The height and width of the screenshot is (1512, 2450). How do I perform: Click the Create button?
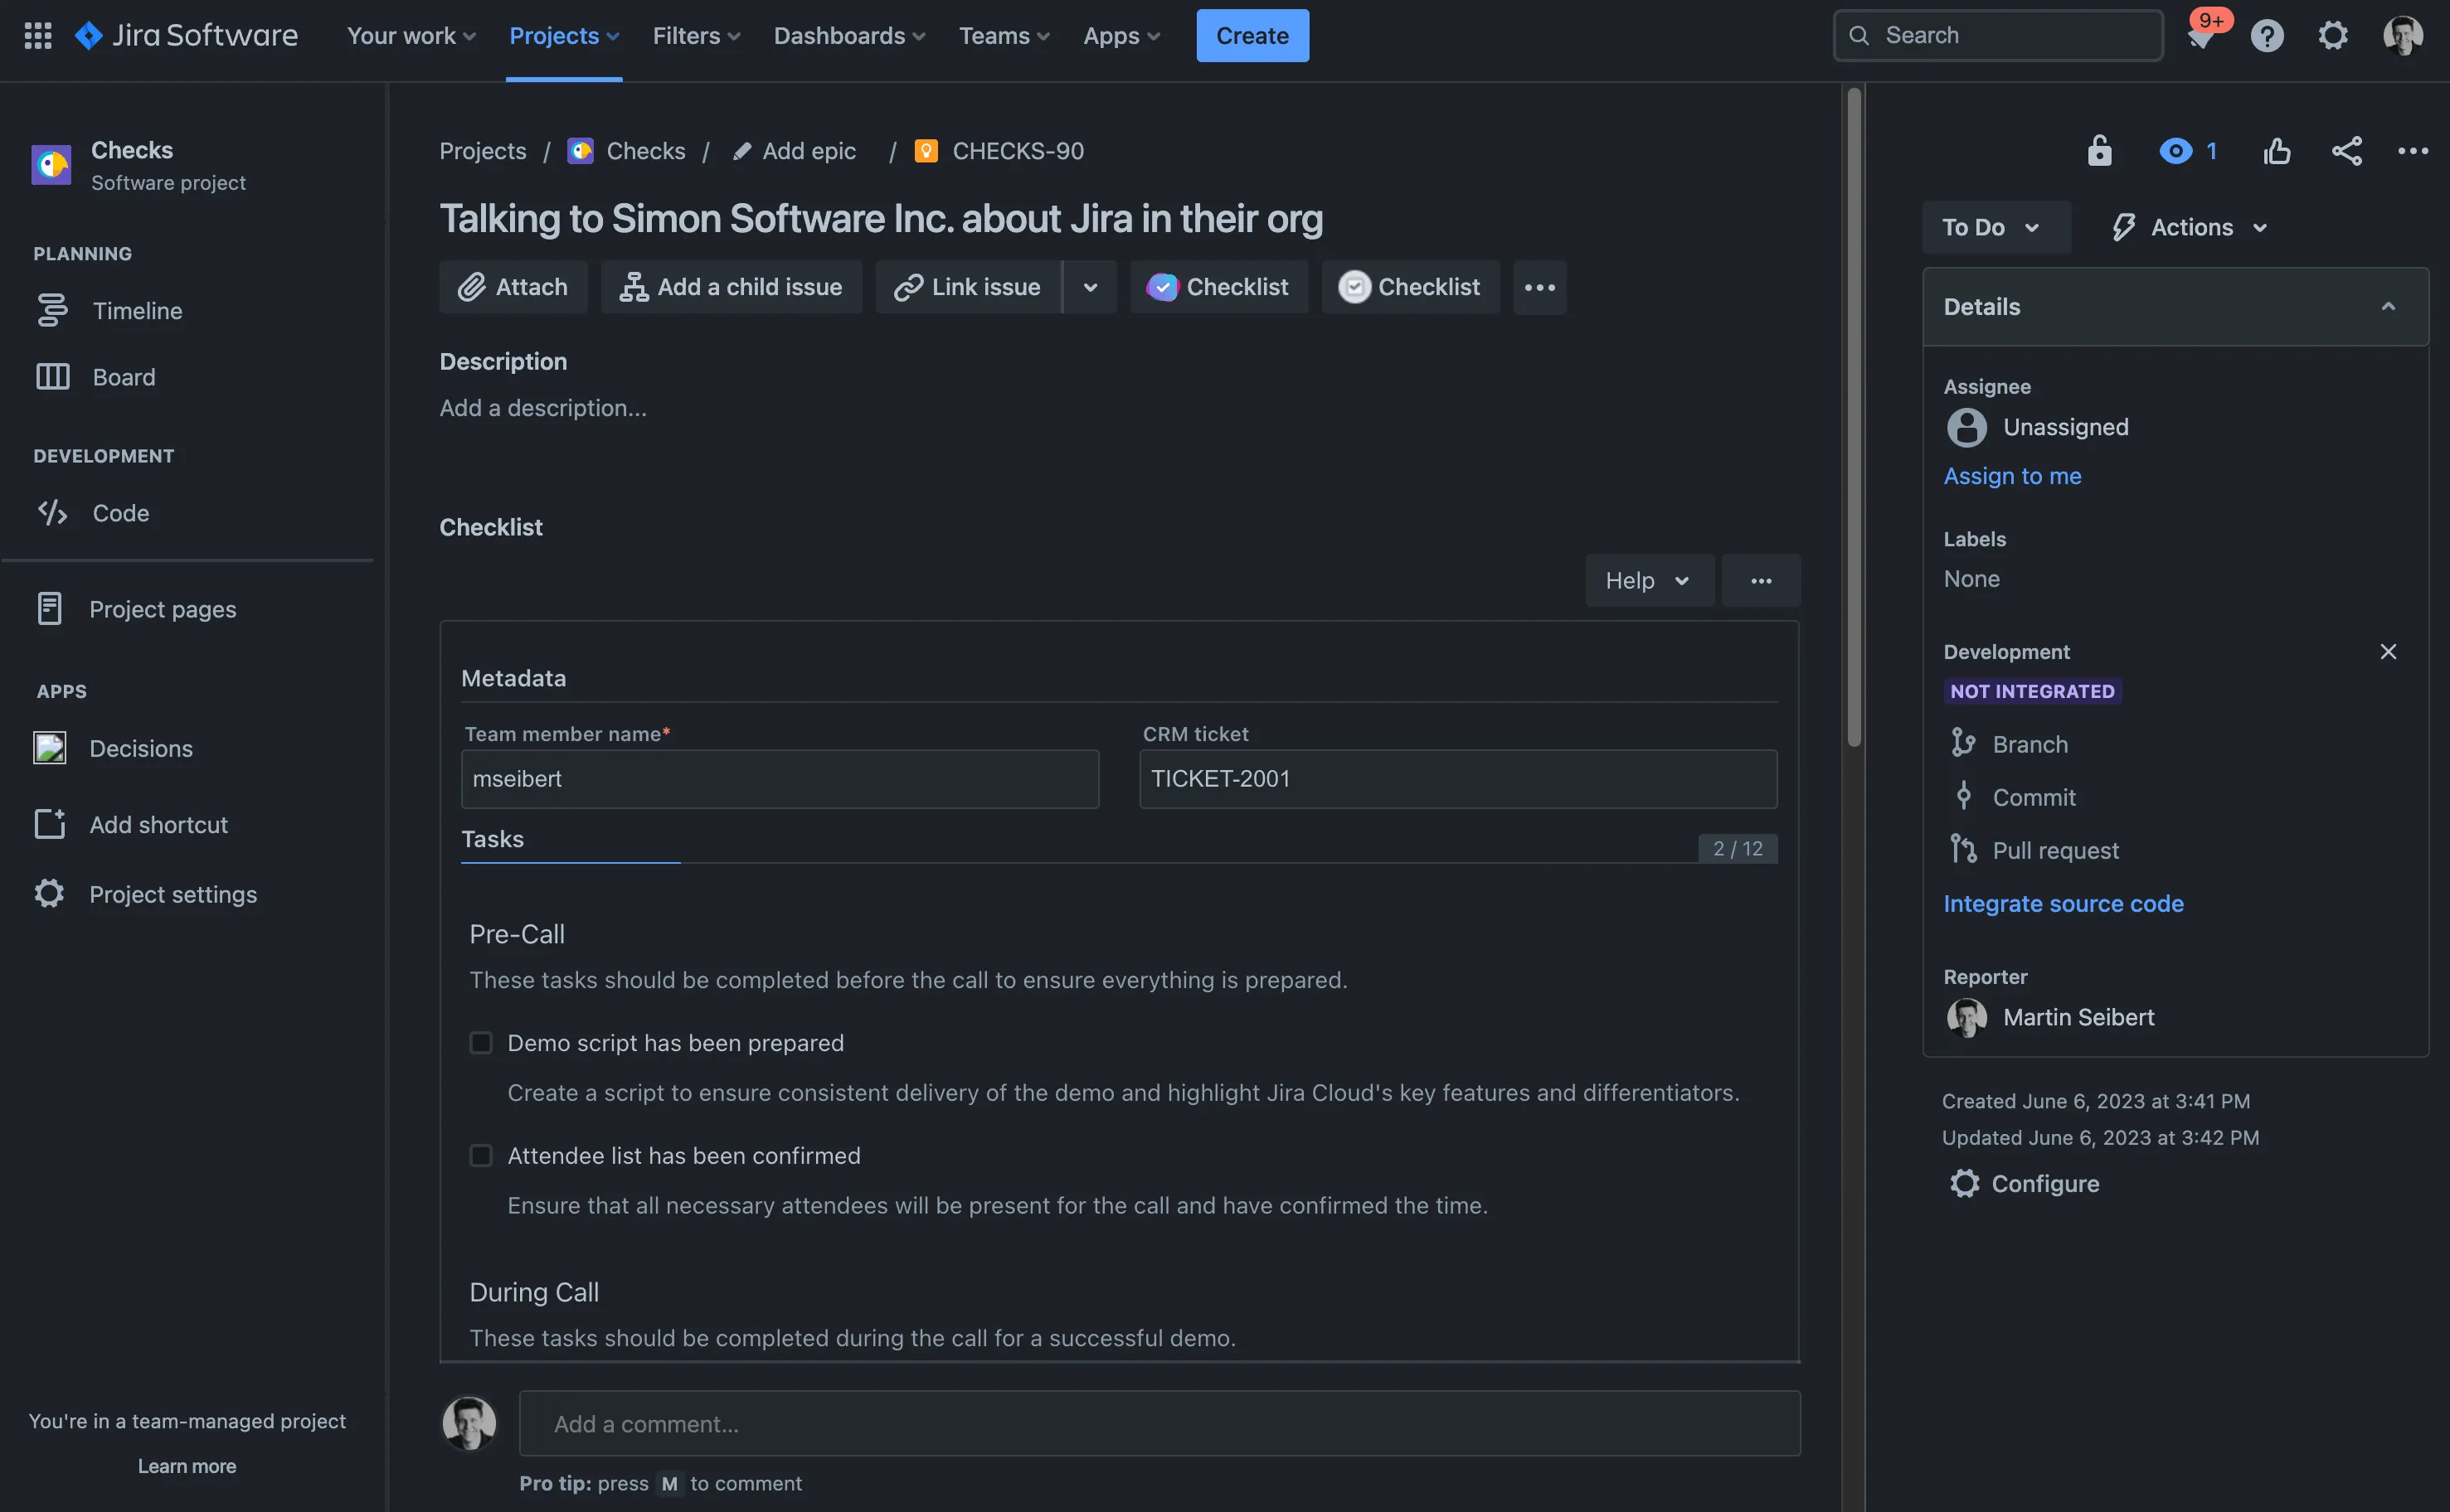coord(1252,36)
